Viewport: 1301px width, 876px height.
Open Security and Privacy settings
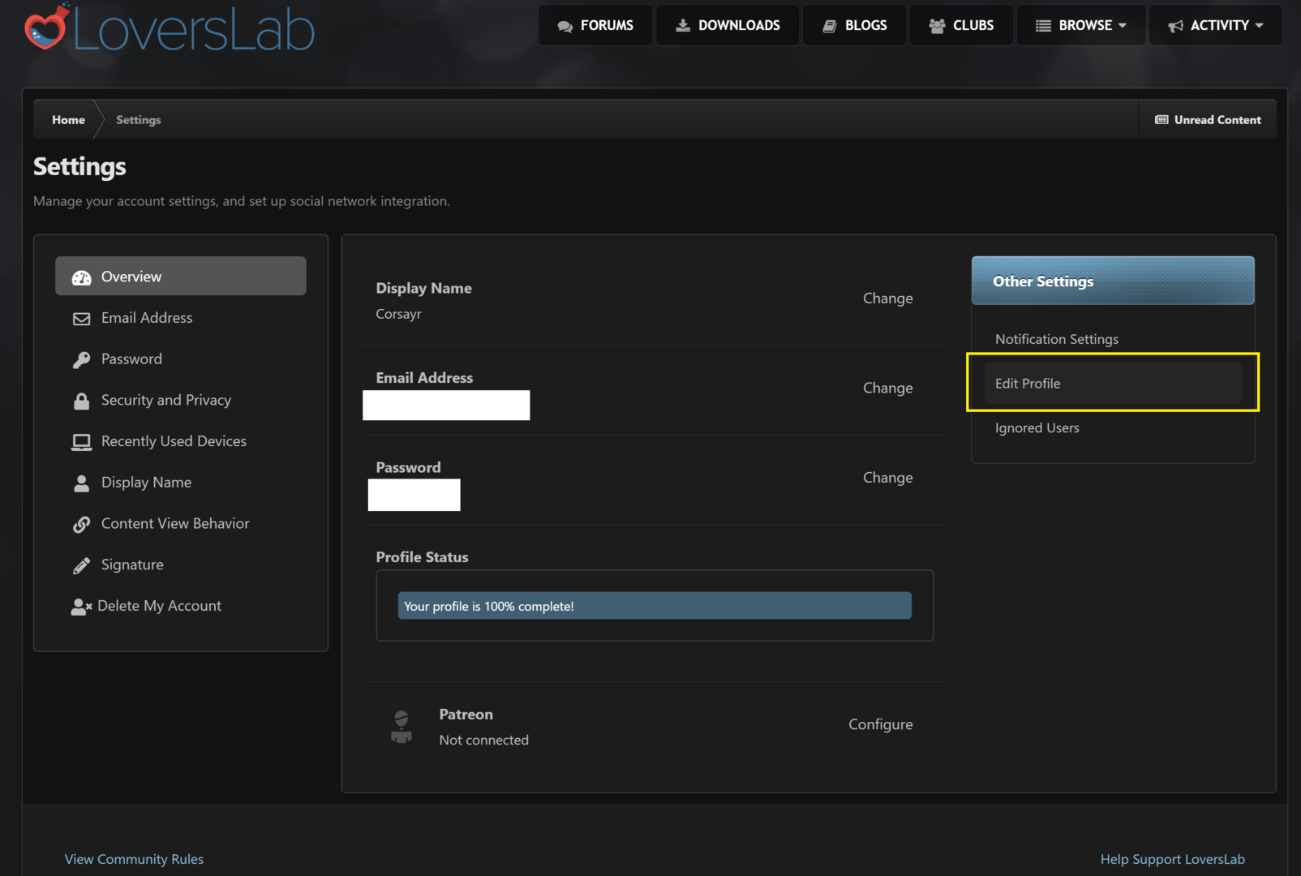point(181,400)
